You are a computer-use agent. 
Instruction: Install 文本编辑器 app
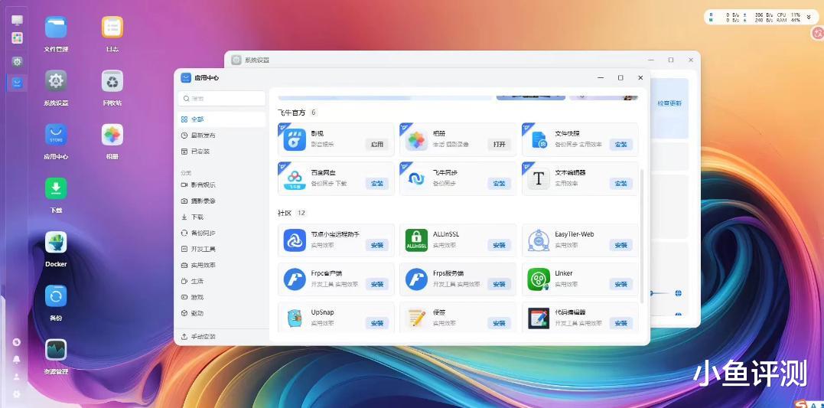(621, 184)
